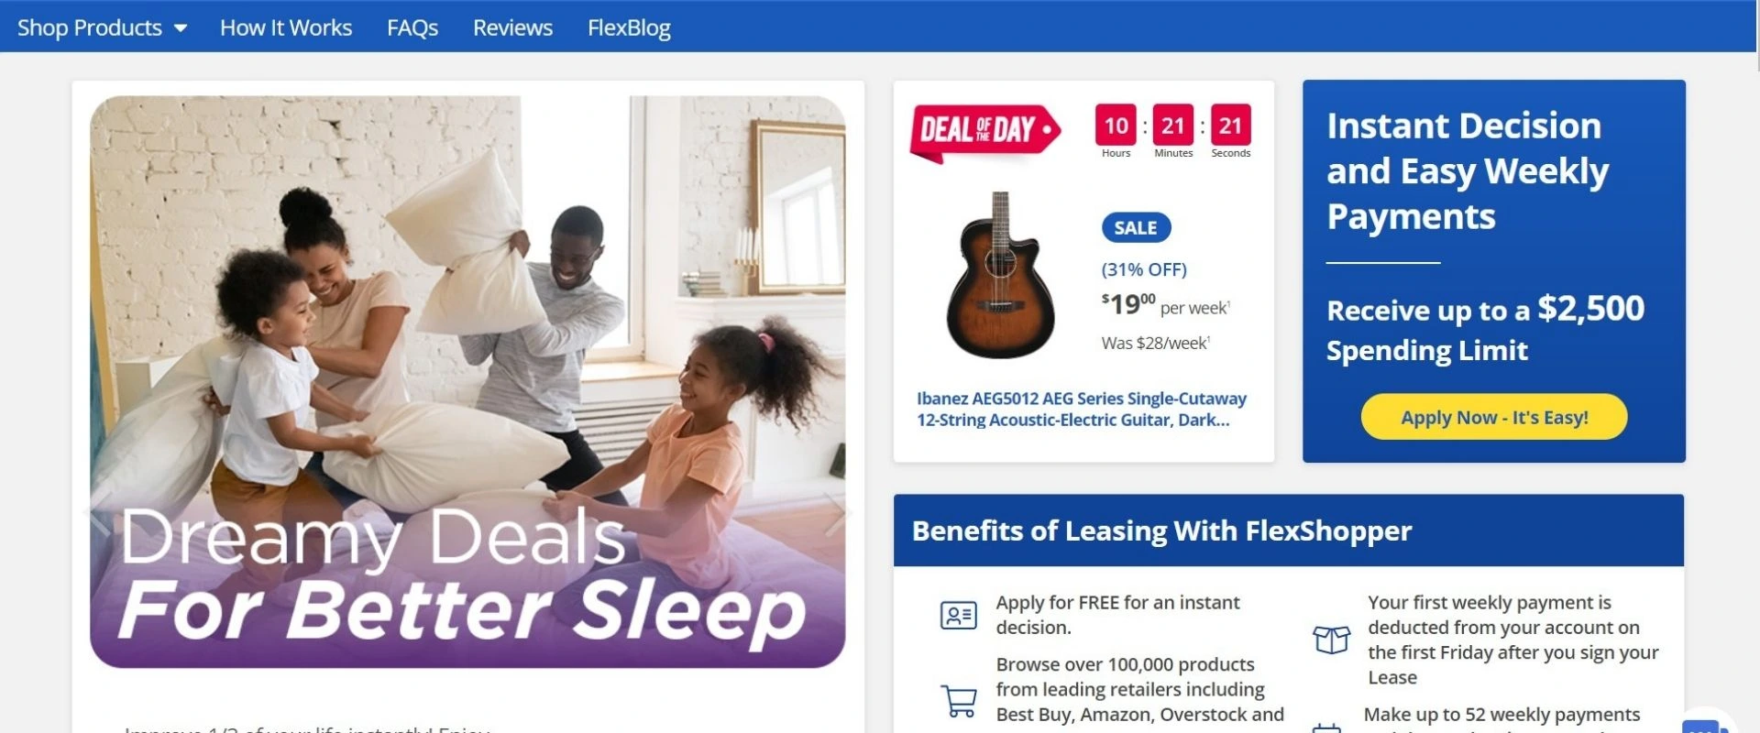Click Apply Now - It's Easy button

(x=1494, y=417)
